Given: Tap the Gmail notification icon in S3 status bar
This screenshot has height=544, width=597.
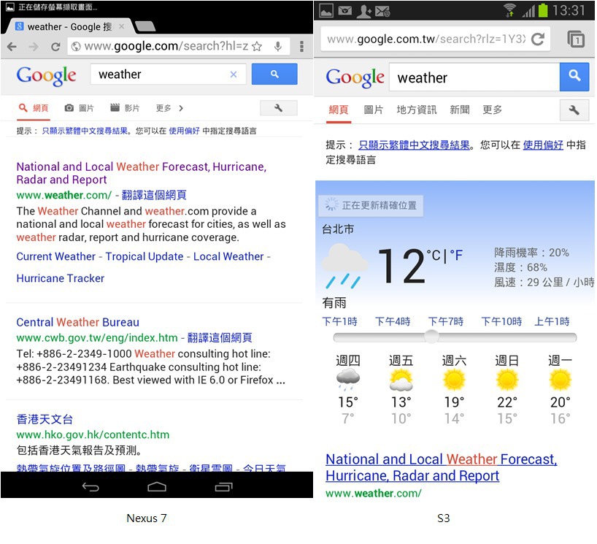Looking at the screenshot, I should pyautogui.click(x=345, y=11).
